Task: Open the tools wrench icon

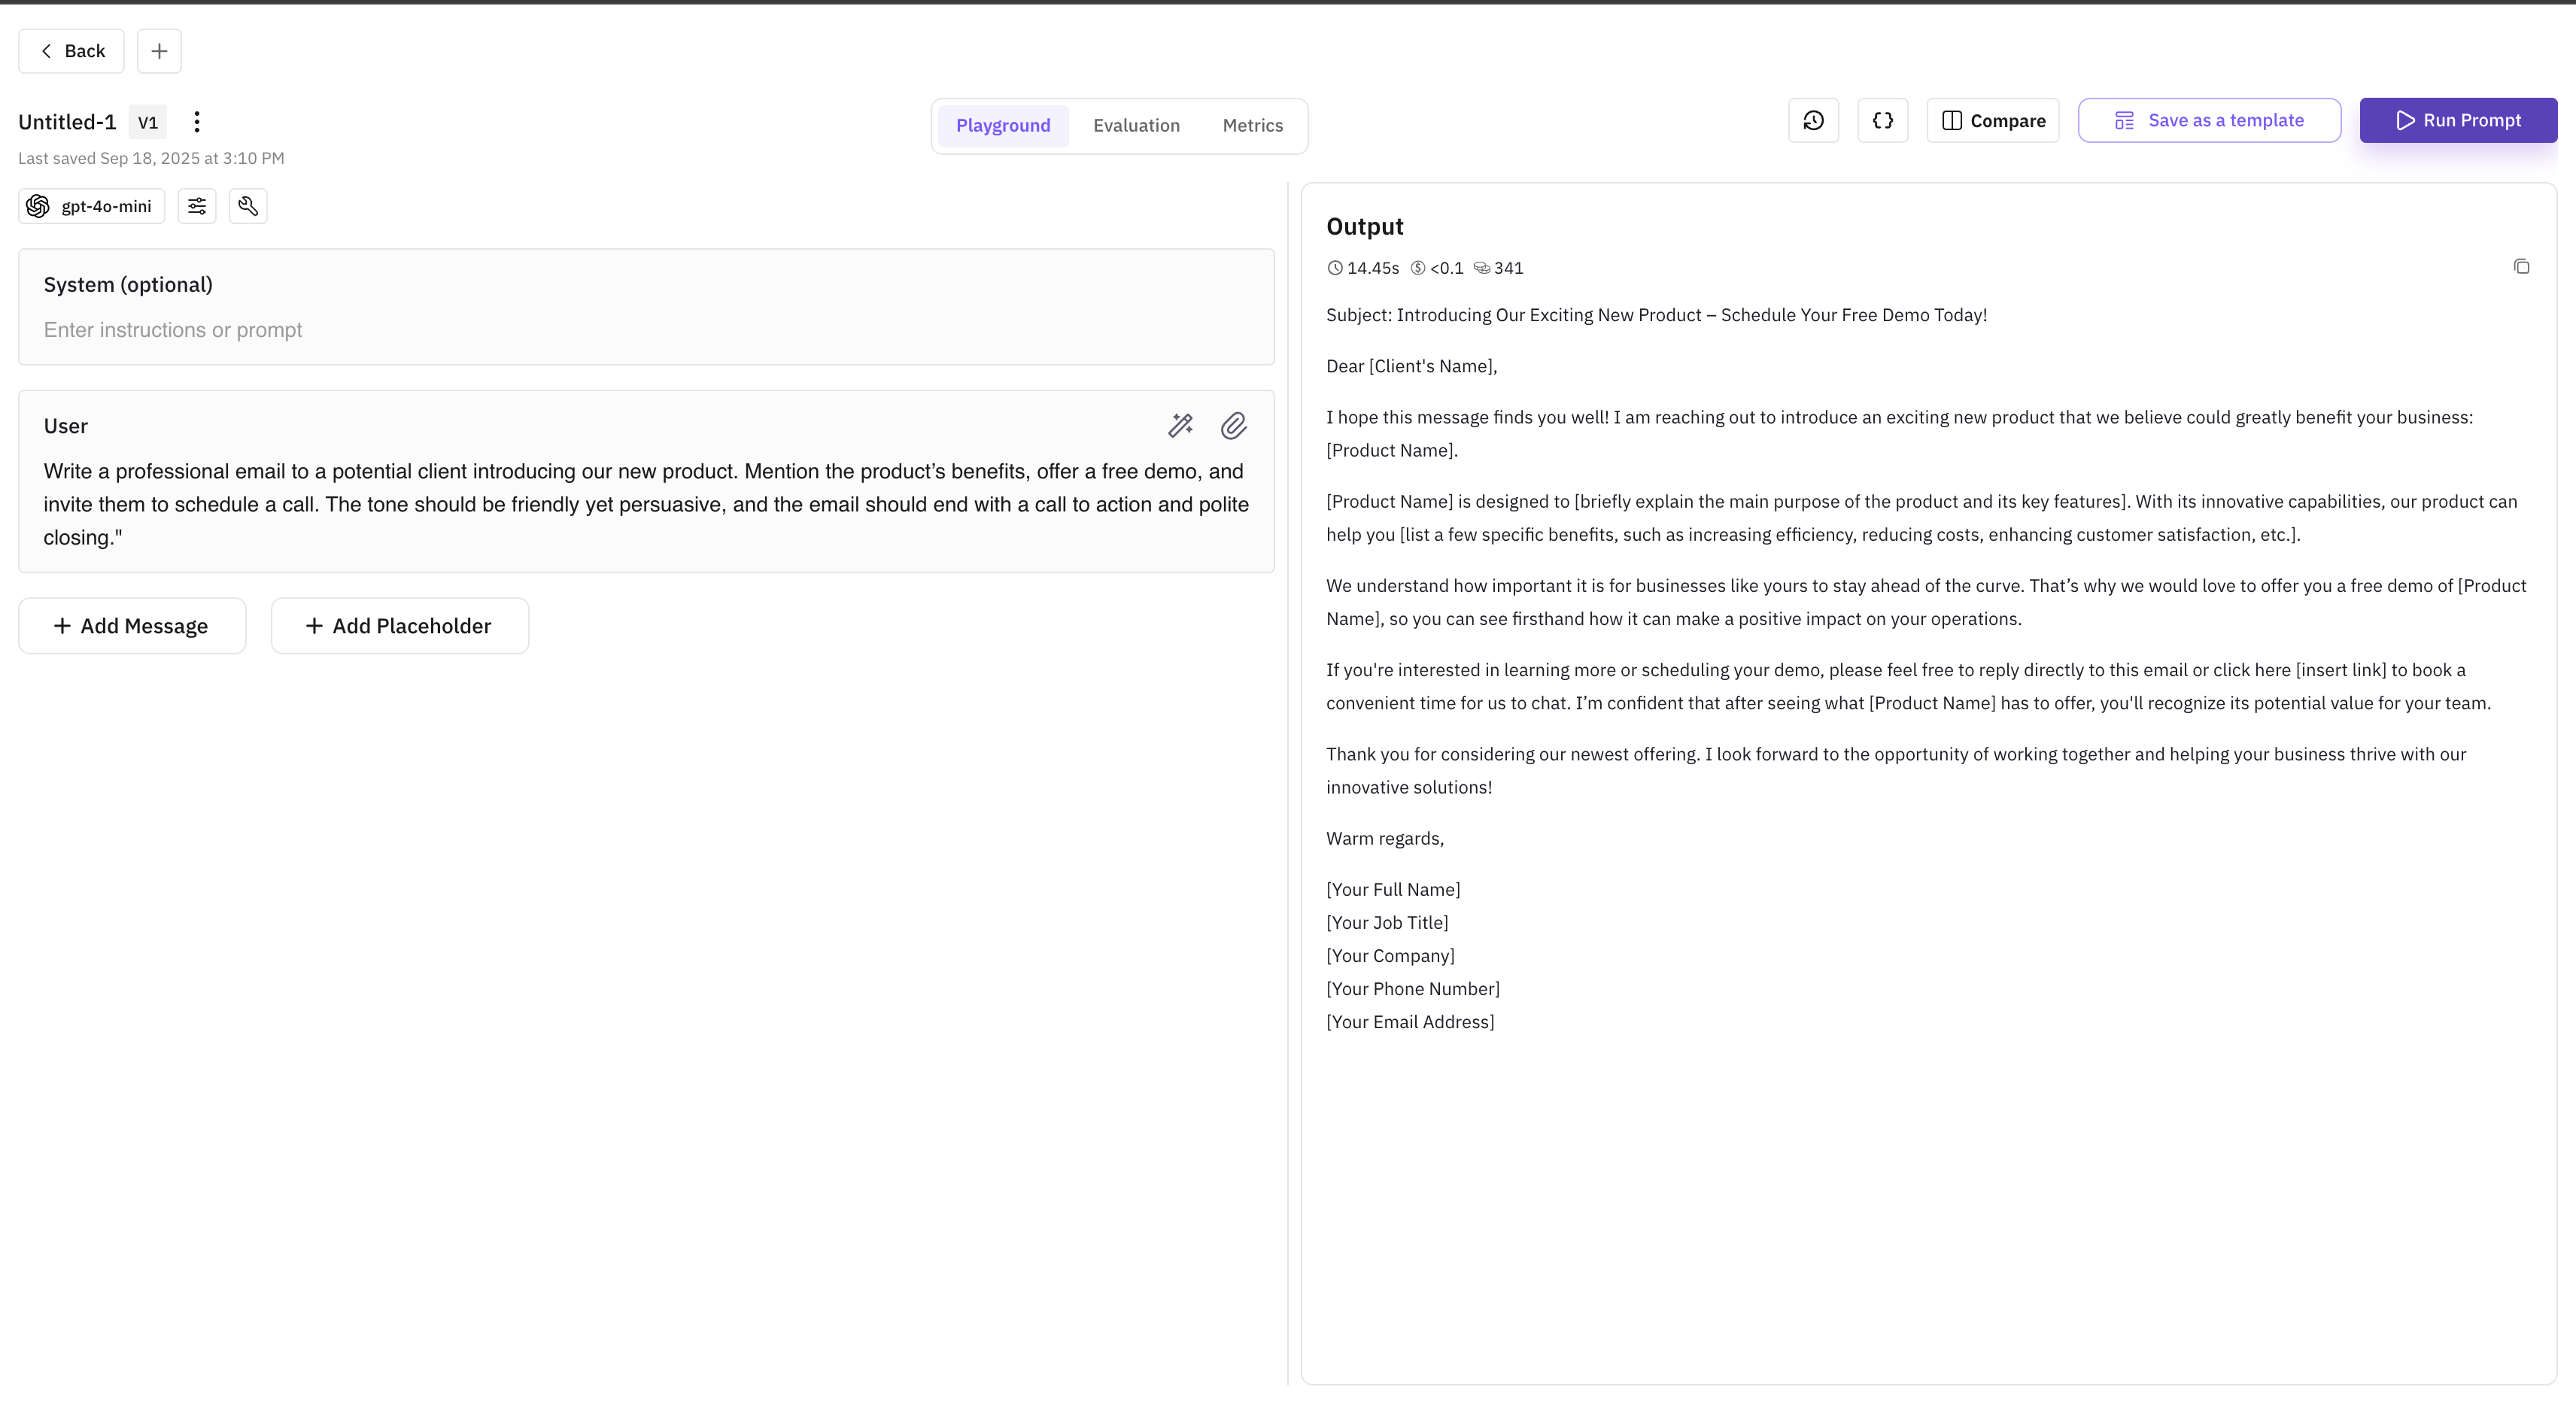Action: pyautogui.click(x=248, y=206)
